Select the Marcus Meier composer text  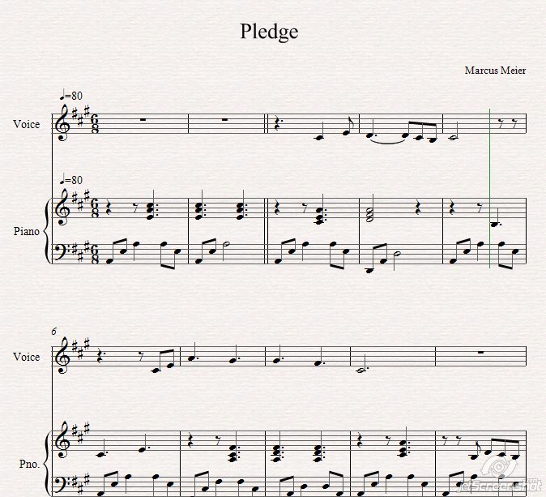tap(495, 71)
